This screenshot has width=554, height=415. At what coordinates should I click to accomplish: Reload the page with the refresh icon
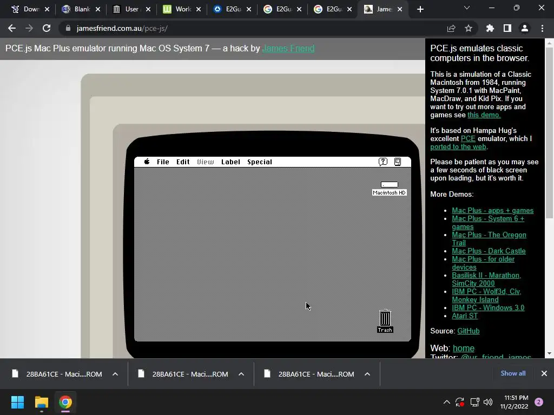tap(47, 28)
